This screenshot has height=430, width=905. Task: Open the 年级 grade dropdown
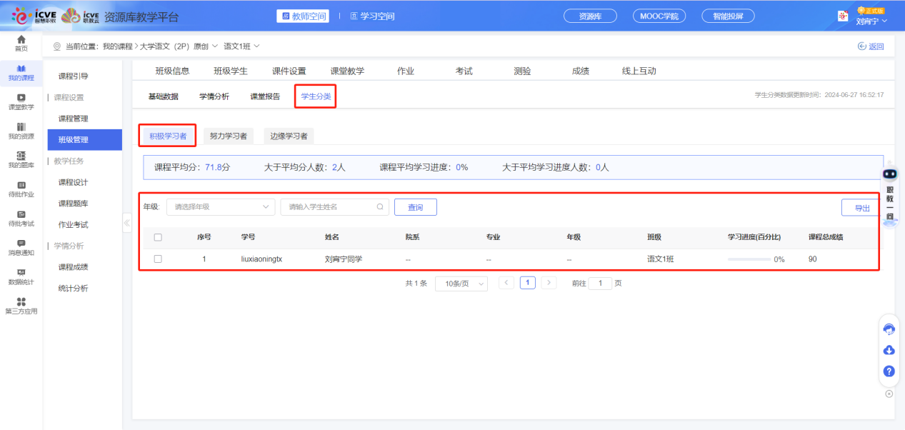coord(220,206)
